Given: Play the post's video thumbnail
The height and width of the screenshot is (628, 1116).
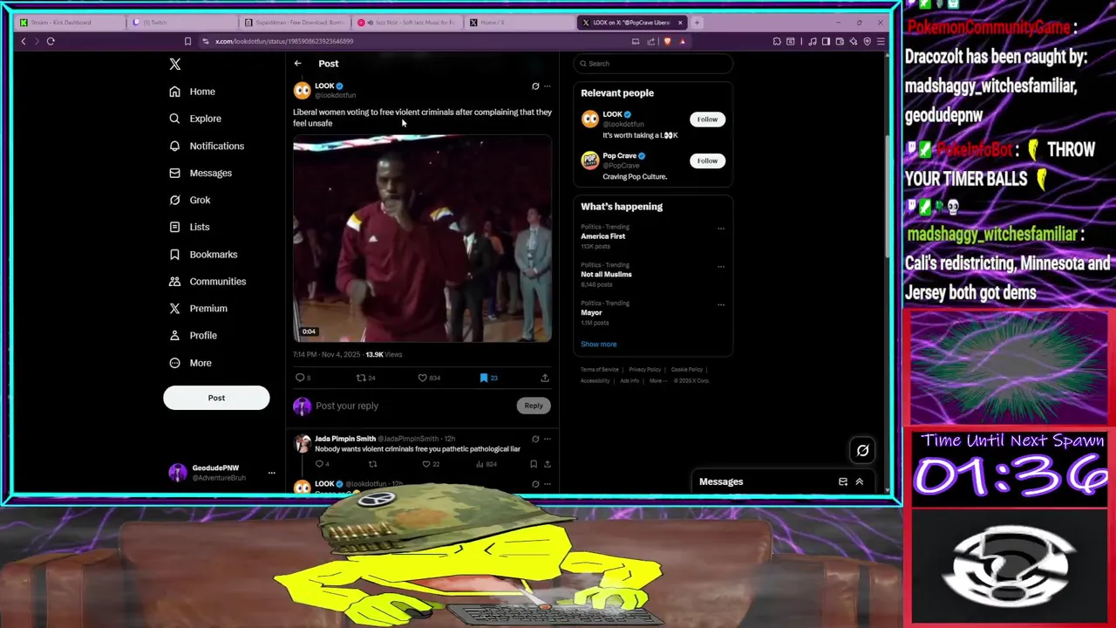Looking at the screenshot, I should click(x=422, y=238).
